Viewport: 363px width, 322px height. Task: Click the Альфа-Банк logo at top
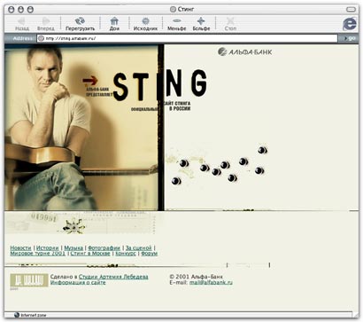(244, 51)
